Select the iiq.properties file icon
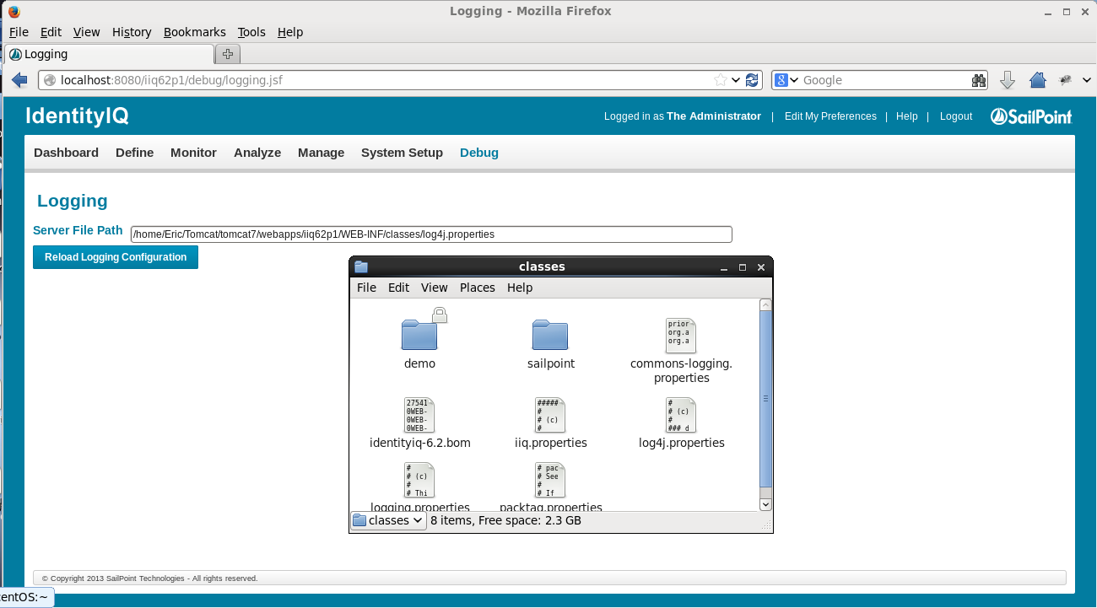Image resolution: width=1097 pixels, height=608 pixels. (x=550, y=415)
